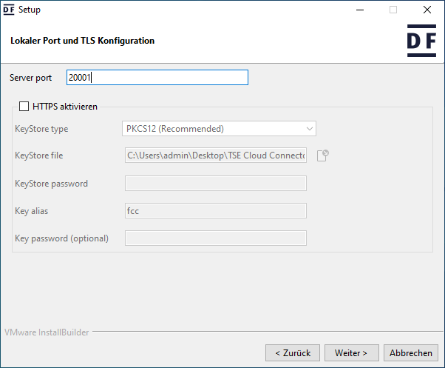Close the Setup window
Screen dimensions: 445x368
[427, 10]
